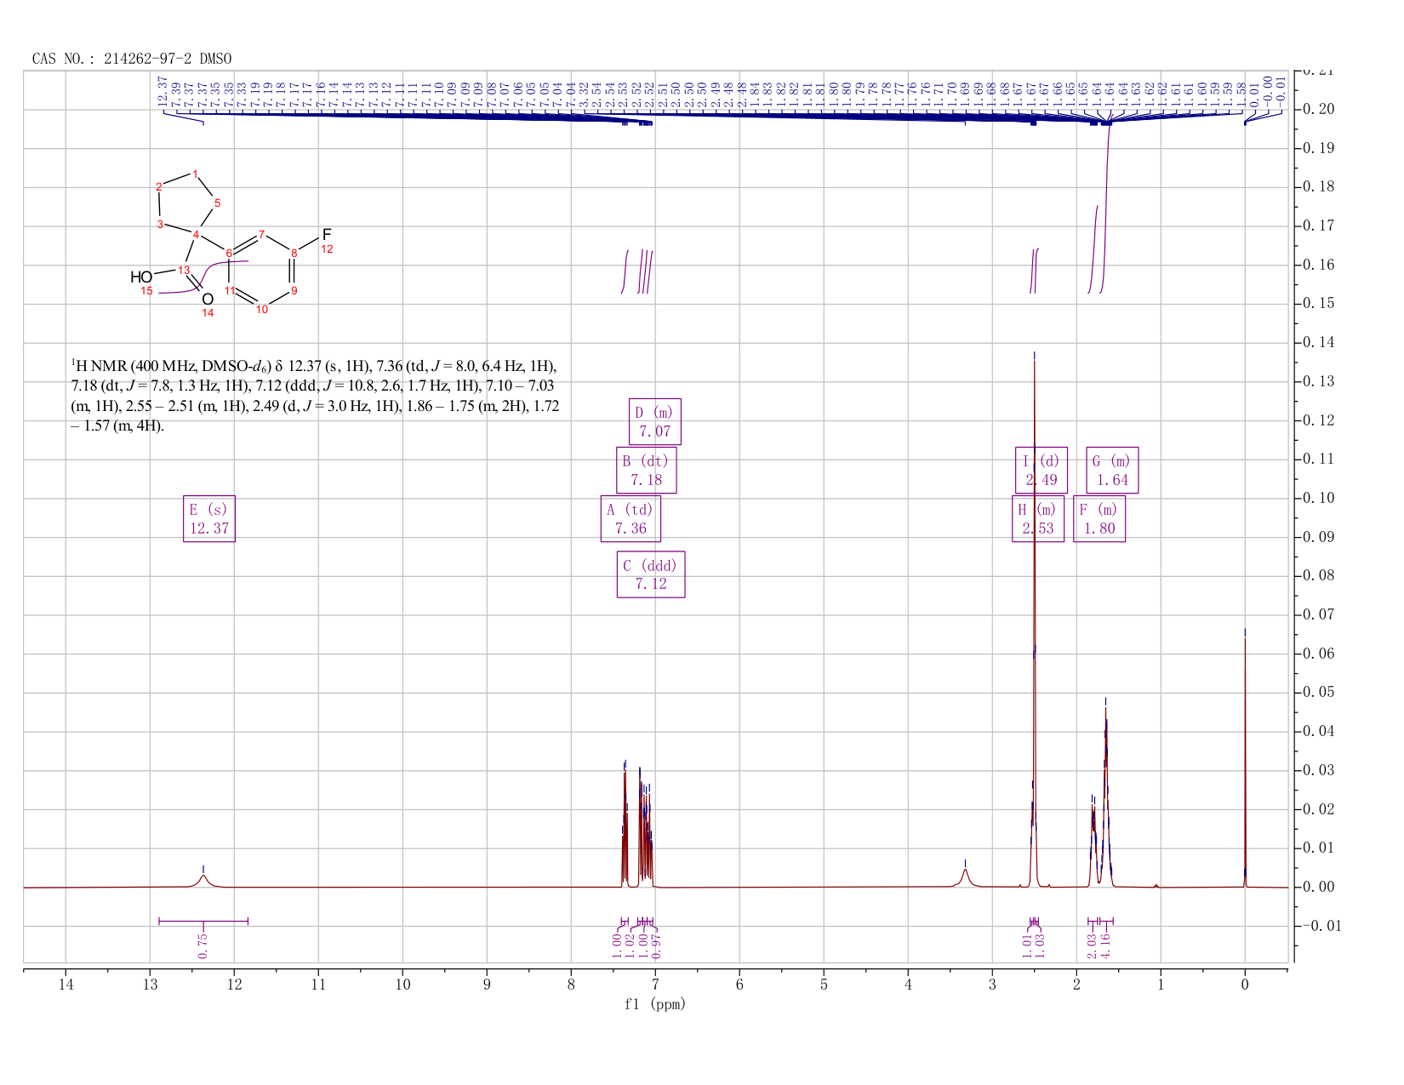This screenshot has height=1085, width=1404.
Task: Select the A (td) 7.36 multiplet box
Action: [631, 519]
